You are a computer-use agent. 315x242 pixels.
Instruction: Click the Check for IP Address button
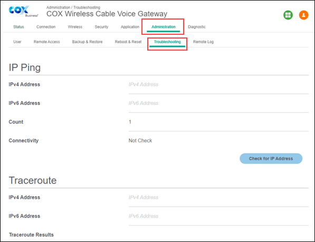(x=271, y=159)
